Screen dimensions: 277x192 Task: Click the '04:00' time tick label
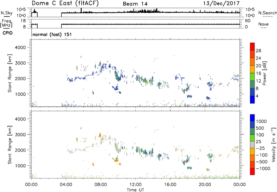pos(66,185)
